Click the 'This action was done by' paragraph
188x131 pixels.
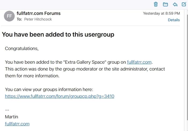point(85,72)
